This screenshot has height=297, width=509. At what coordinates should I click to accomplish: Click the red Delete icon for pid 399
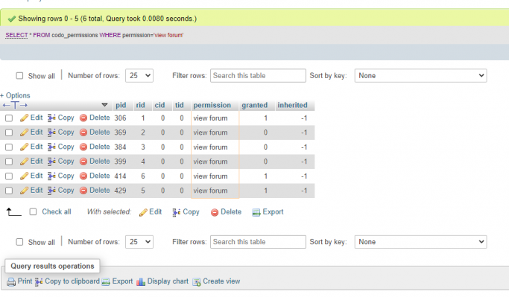(x=83, y=162)
